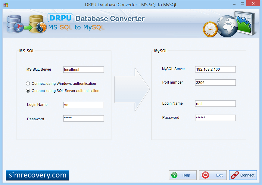Image resolution: width=262 pixels, height=185 pixels.
Task: Click the chart graph icon in banner
Action: pos(245,23)
